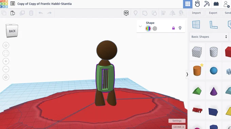The width and height of the screenshot is (231, 129).
Task: Switch to 3D design grid view
Action: click(x=188, y=4)
